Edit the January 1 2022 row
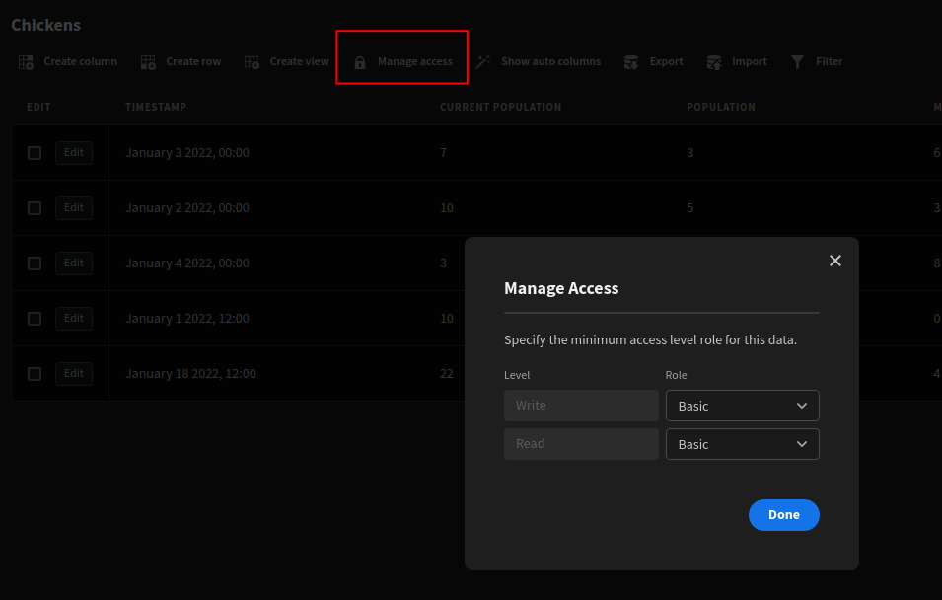The width and height of the screenshot is (942, 600). (74, 319)
